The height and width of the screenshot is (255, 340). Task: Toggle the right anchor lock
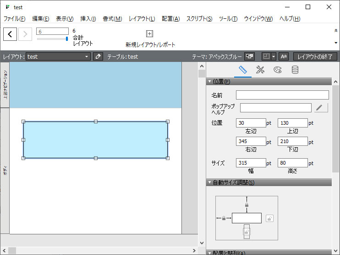(x=269, y=218)
